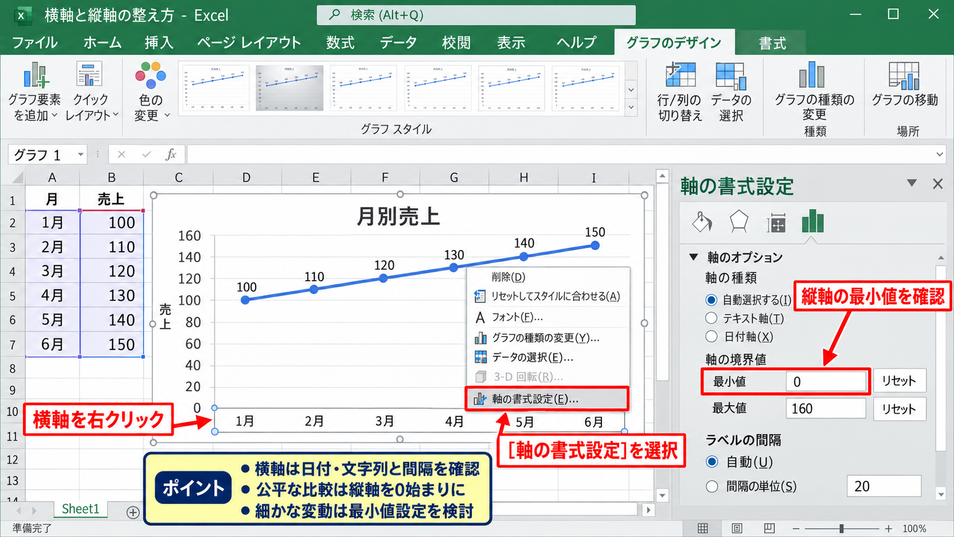Open the クイックレイアウト quick layout gallery
This screenshot has height=537, width=954.
tap(90, 91)
